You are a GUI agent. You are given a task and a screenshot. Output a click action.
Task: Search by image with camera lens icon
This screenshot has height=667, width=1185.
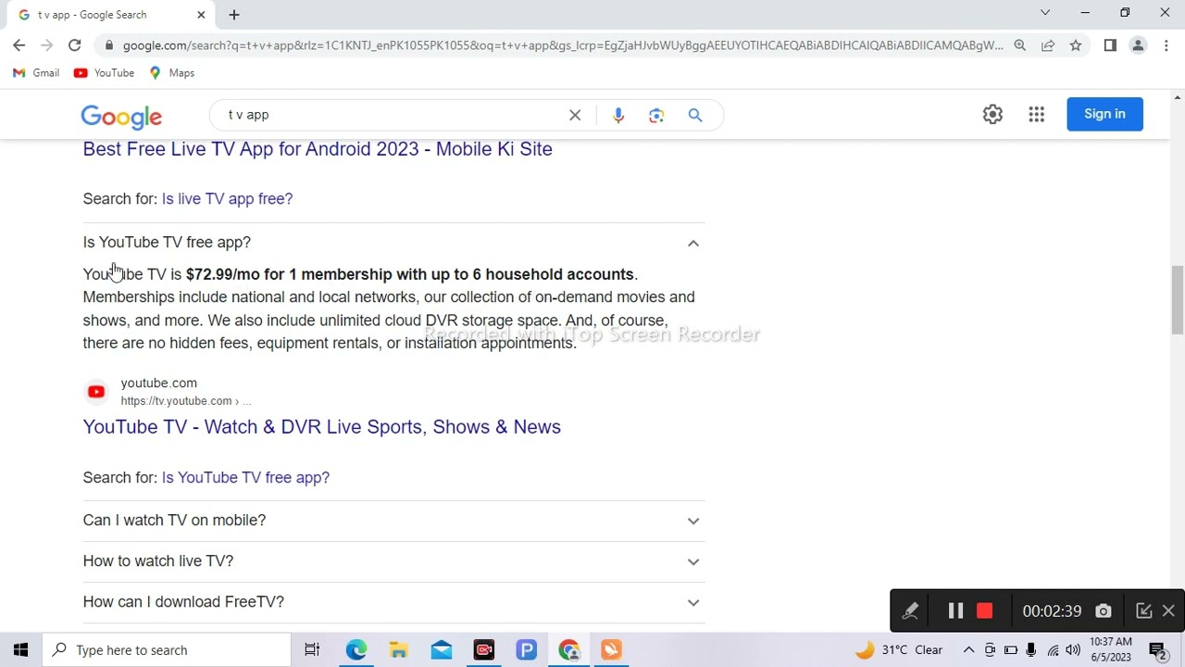[656, 115]
